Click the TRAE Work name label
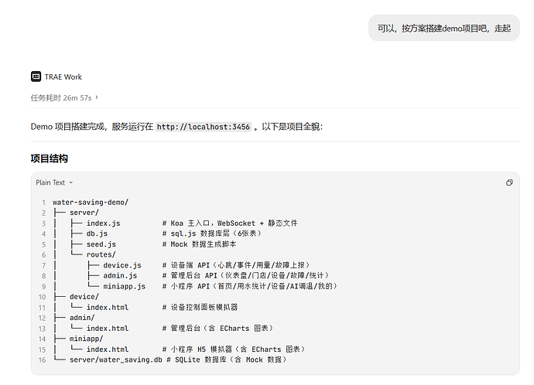This screenshot has height=385, width=534. click(x=63, y=77)
